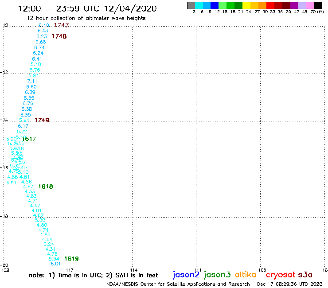Click the longitude axis label '-114'
Image resolution: width=328 pixels, height=288 pixels.
click(132, 270)
